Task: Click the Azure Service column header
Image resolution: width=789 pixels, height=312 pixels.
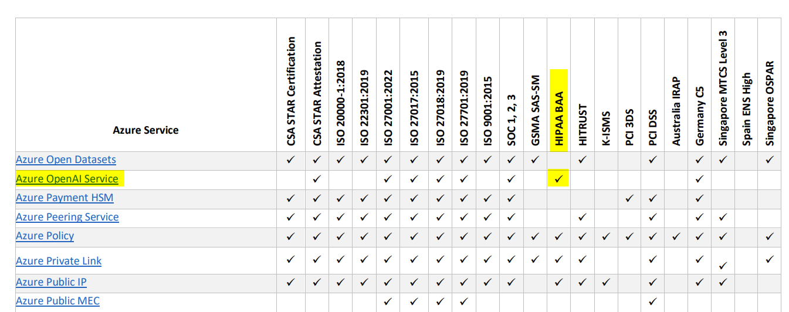Action: pyautogui.click(x=145, y=130)
